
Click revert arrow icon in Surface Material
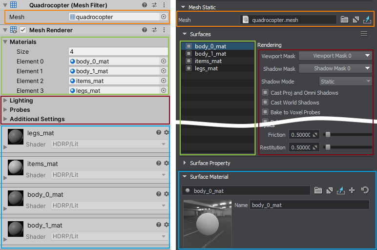(364, 190)
